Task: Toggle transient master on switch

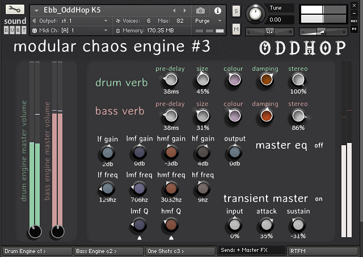Action: coord(319,199)
